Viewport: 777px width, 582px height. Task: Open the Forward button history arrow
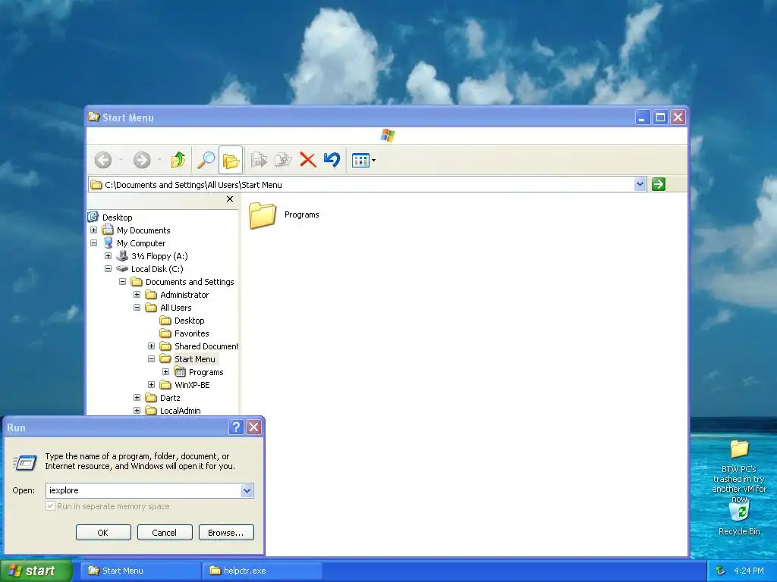pos(159,160)
